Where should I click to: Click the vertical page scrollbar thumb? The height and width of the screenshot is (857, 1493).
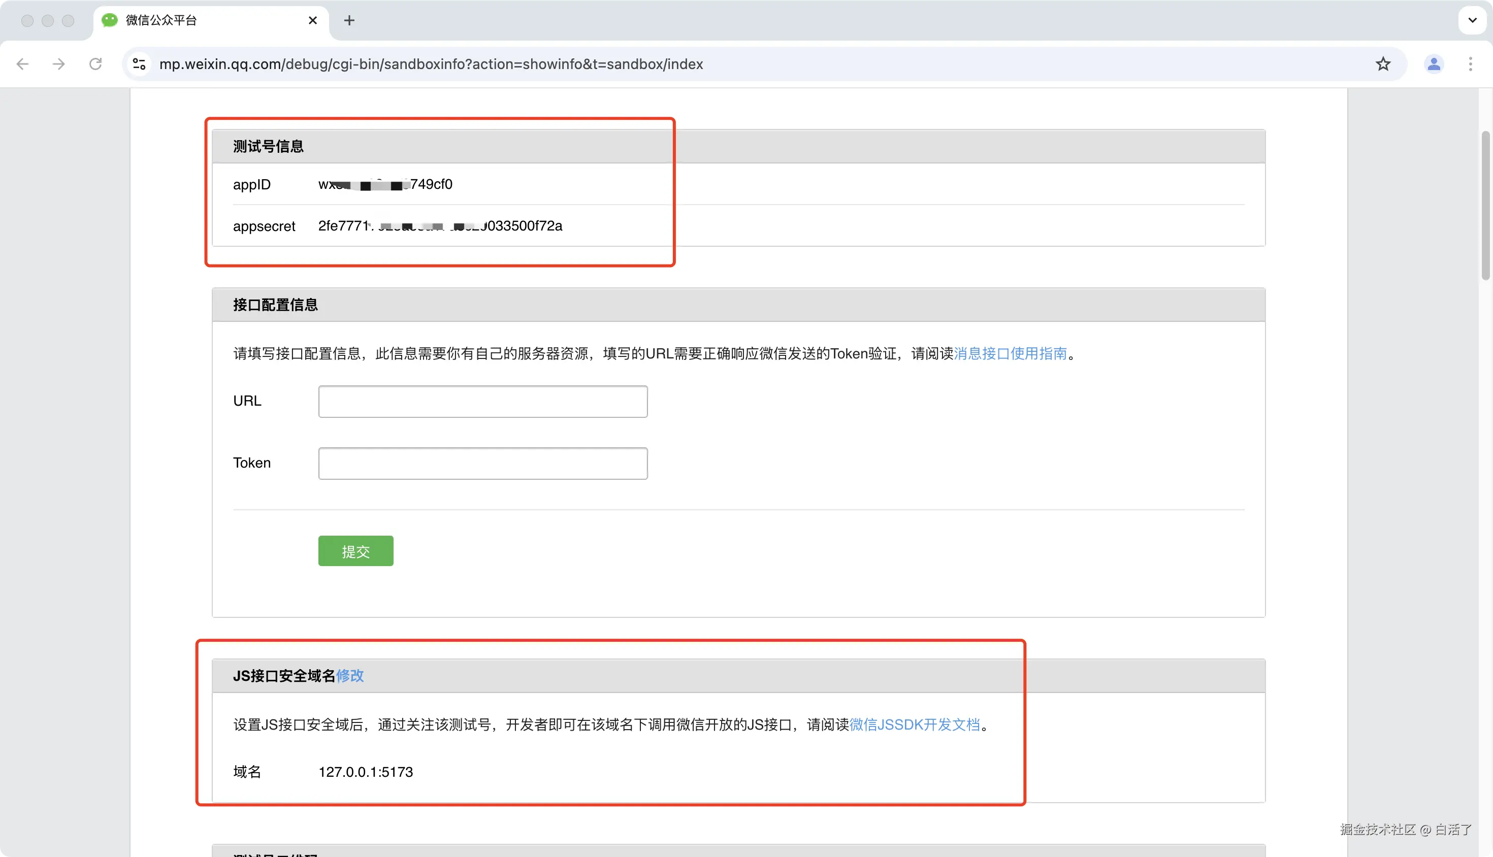[x=1485, y=206]
